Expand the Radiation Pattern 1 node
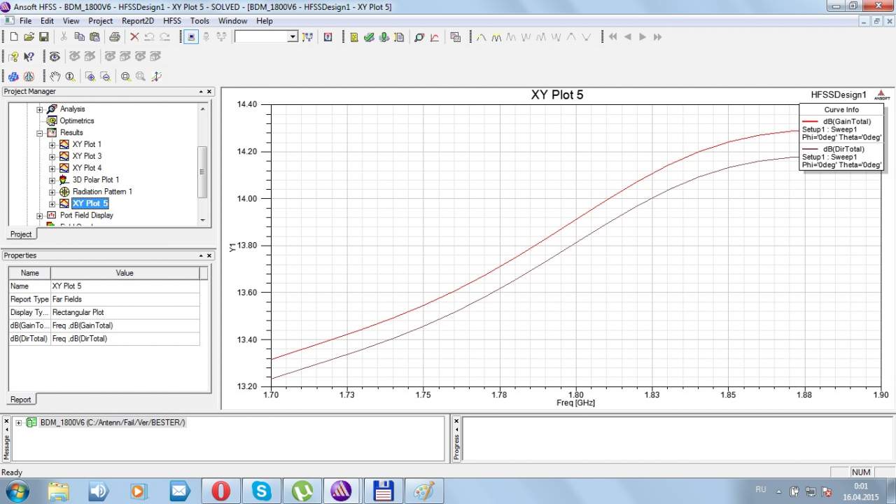 click(52, 192)
